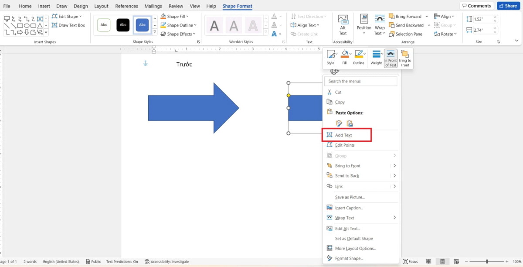This screenshot has width=523, height=267.
Task: Click the Align button in Arrange
Action: [444, 17]
